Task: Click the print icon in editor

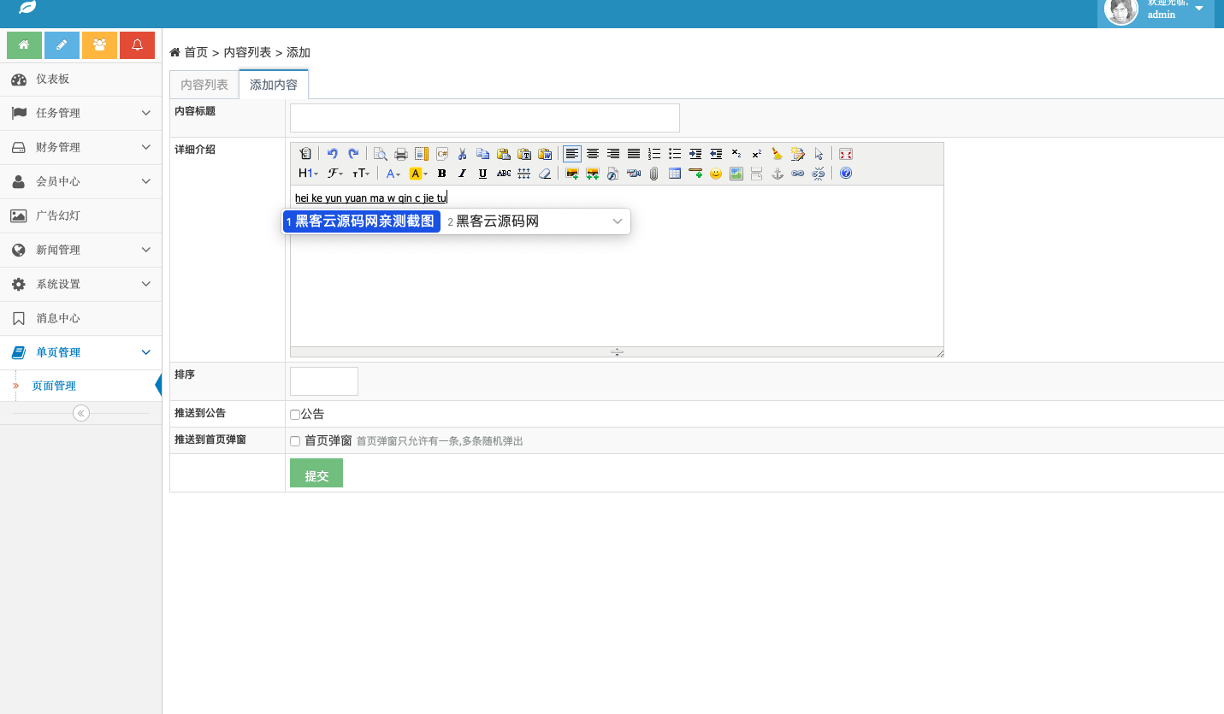Action: pos(400,154)
